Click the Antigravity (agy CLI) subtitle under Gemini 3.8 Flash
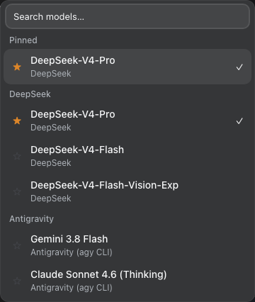255x302 pixels. click(72, 252)
